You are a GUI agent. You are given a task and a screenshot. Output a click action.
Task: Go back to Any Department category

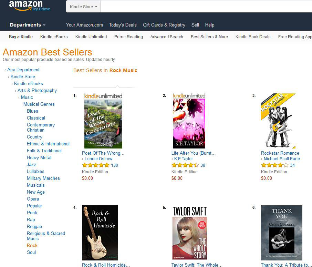(x=23, y=70)
